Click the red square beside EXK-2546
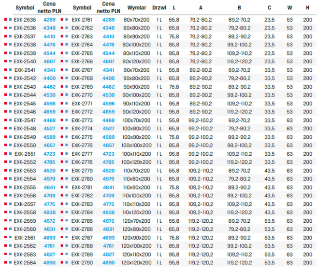Viewport: 317px width, 270px height. [6, 111]
